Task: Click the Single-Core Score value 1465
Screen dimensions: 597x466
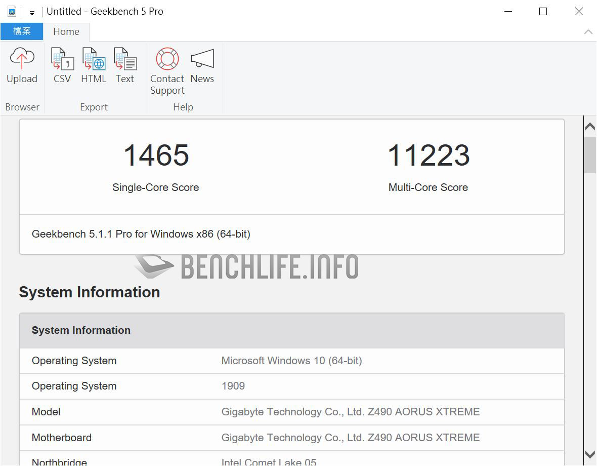Action: point(156,155)
